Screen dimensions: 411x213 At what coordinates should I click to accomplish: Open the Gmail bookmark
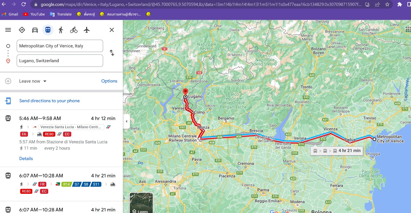[10, 14]
